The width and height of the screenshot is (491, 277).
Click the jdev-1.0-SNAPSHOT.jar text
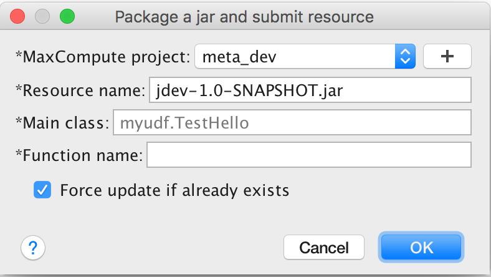(x=249, y=90)
